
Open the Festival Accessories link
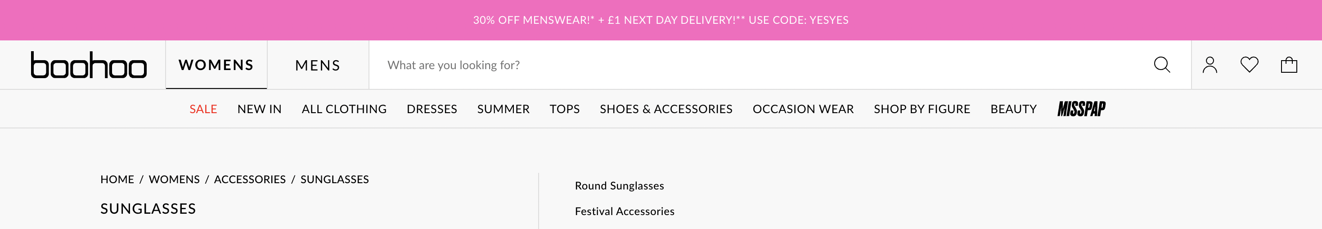click(x=624, y=211)
